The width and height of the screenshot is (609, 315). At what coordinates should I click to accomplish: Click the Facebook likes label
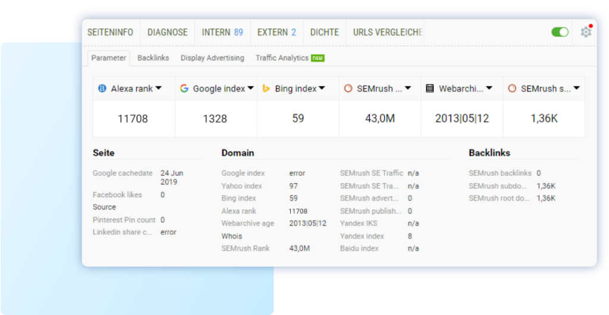[117, 195]
